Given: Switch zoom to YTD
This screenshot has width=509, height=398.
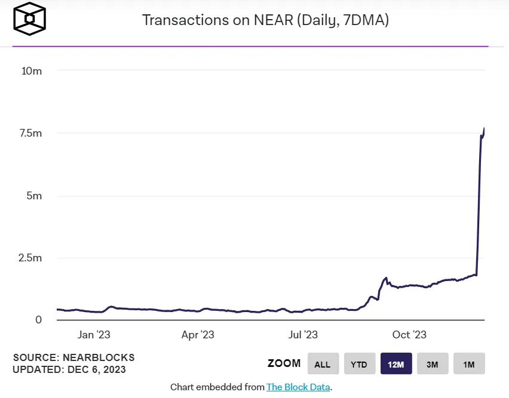Looking at the screenshot, I should 360,363.
